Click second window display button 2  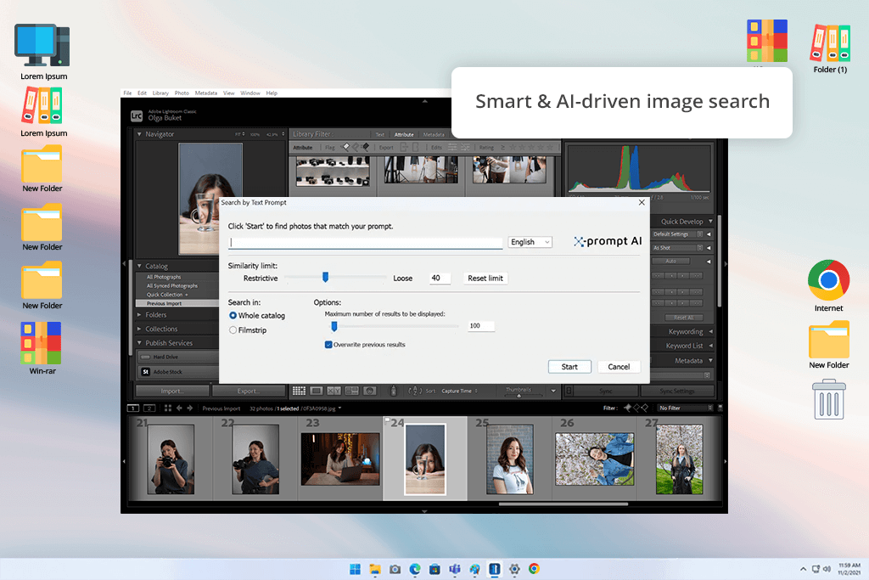click(149, 408)
